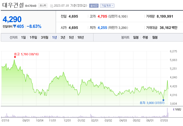Click the 전일 value 4,695
The width and height of the screenshot is (183, 126).
[73, 17]
